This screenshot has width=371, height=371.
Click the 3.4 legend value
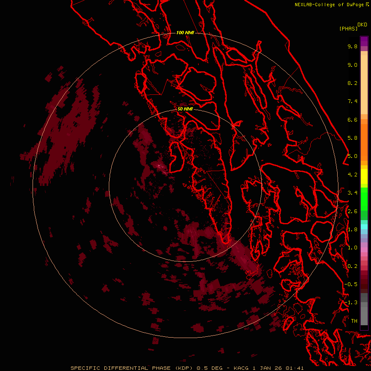(x=352, y=193)
